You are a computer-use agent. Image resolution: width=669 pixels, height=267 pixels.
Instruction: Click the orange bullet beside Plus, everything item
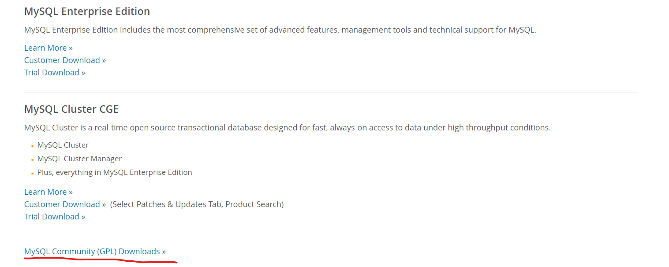[33, 173]
